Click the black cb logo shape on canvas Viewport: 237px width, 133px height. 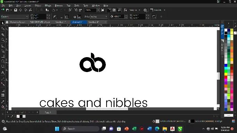[93, 63]
